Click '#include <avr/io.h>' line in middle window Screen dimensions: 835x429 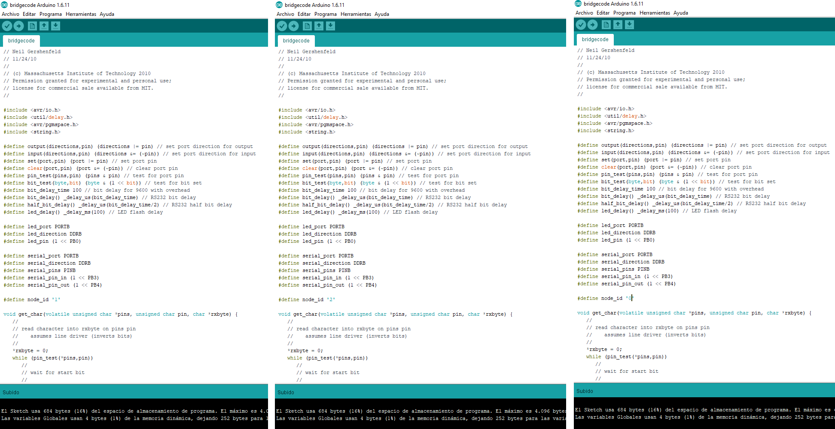[307, 110]
